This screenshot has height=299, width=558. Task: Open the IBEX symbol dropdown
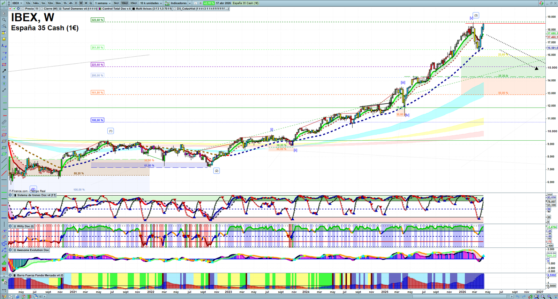[x=17, y=3]
